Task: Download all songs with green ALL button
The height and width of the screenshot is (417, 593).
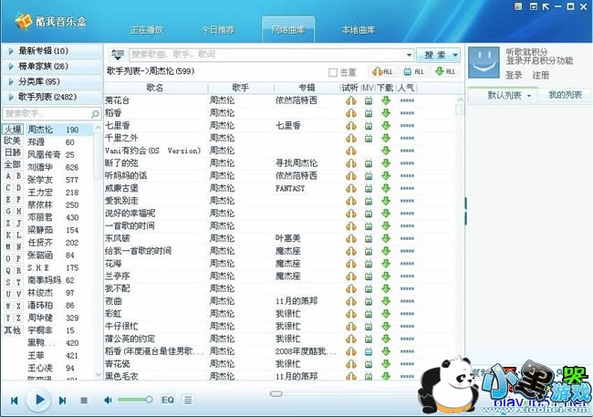Action: (x=445, y=71)
